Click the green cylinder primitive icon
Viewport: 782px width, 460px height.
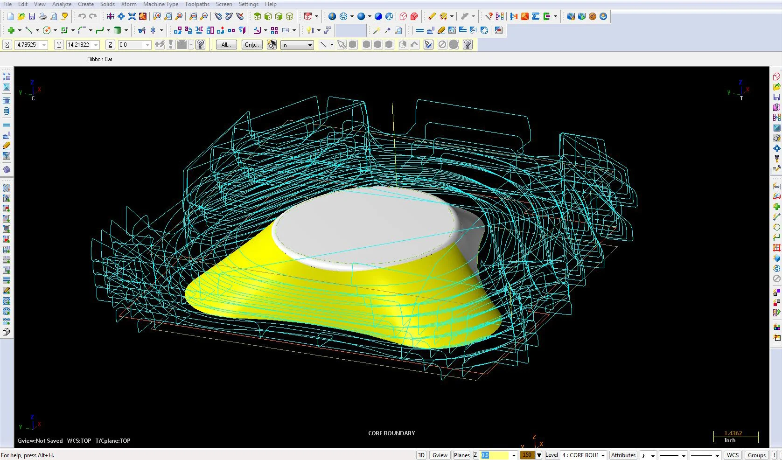coord(118,30)
